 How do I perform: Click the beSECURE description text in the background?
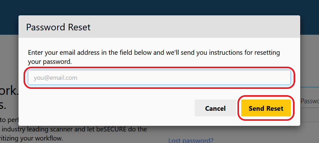tap(73, 129)
